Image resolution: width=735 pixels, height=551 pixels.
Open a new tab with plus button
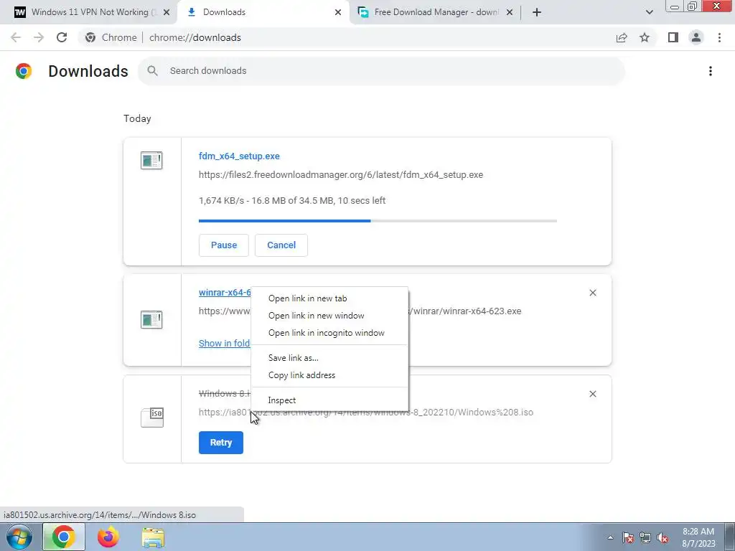pos(537,12)
